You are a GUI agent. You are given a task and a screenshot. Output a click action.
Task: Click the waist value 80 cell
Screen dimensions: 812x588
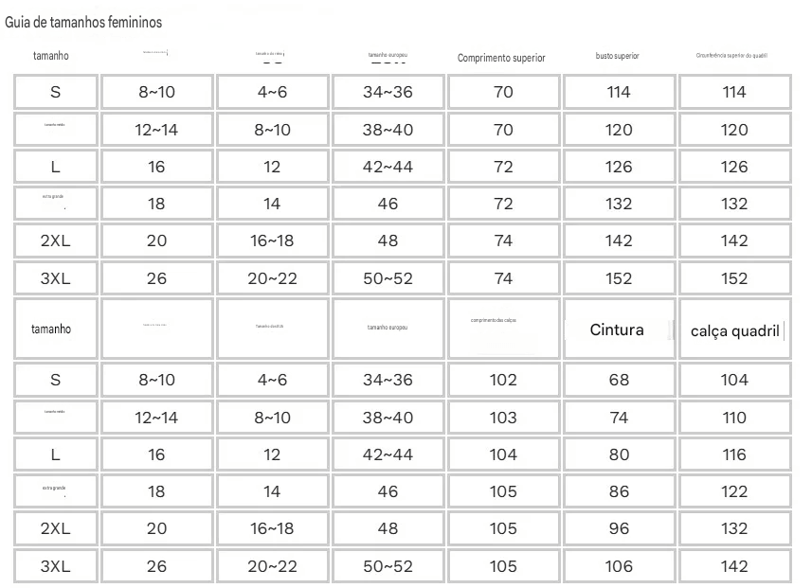pyautogui.click(x=620, y=455)
